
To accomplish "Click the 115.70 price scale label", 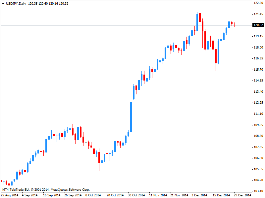I will pos(258,69).
